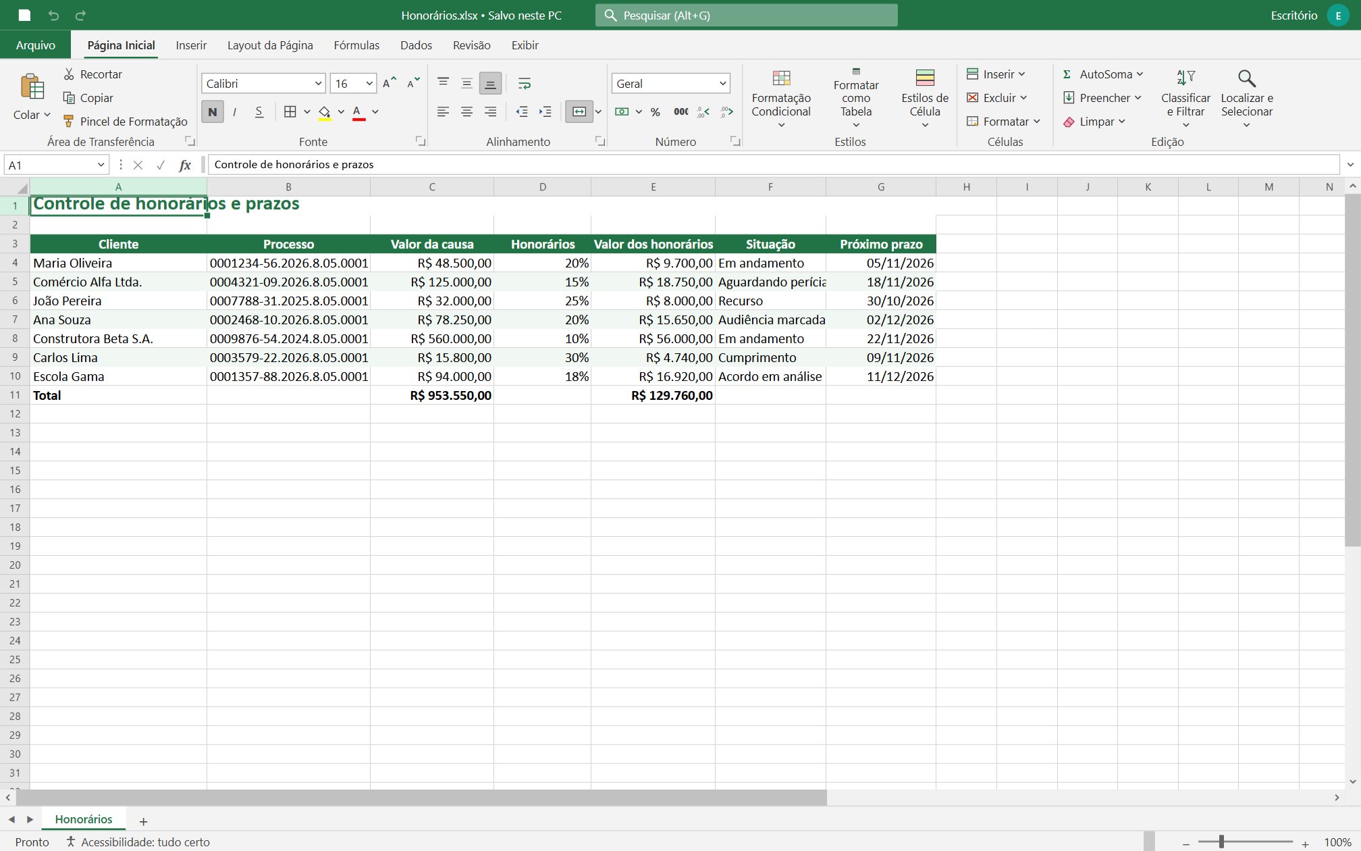
Task: Toggle italic formatting
Action: (235, 111)
